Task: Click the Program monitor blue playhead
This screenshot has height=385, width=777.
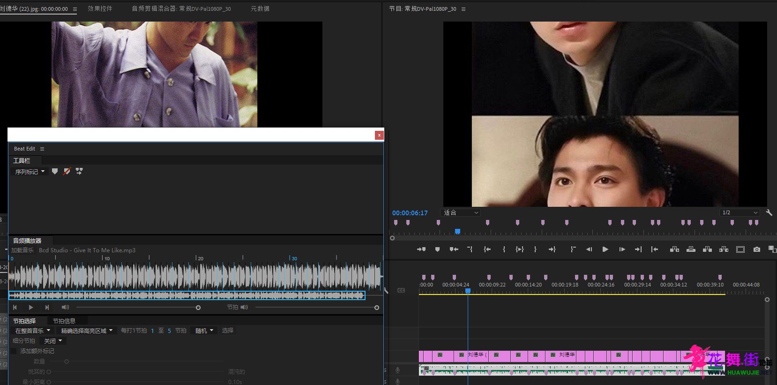Action: 457,231
